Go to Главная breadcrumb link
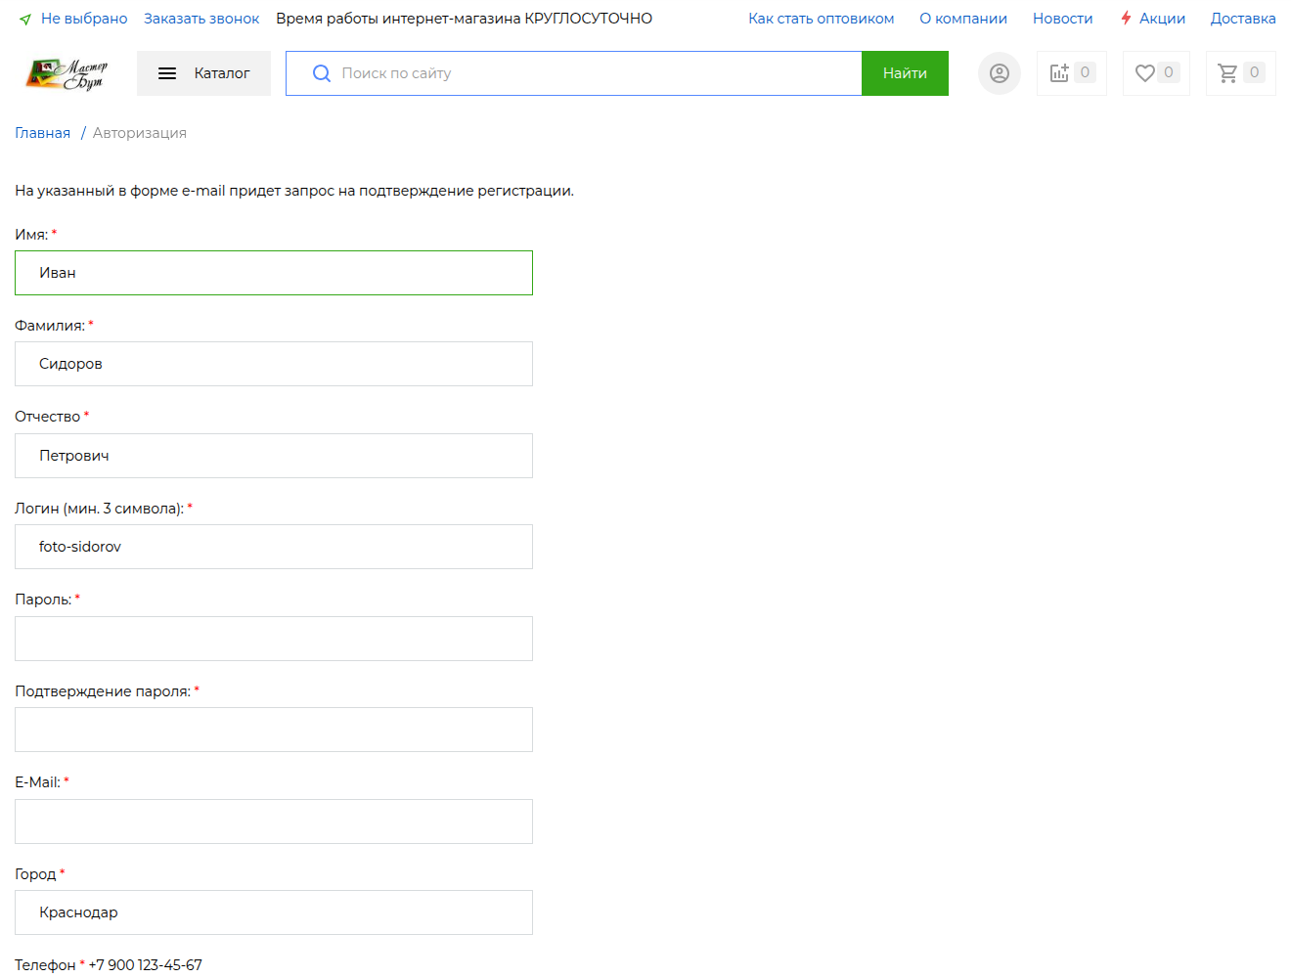1291x978 pixels. [42, 133]
